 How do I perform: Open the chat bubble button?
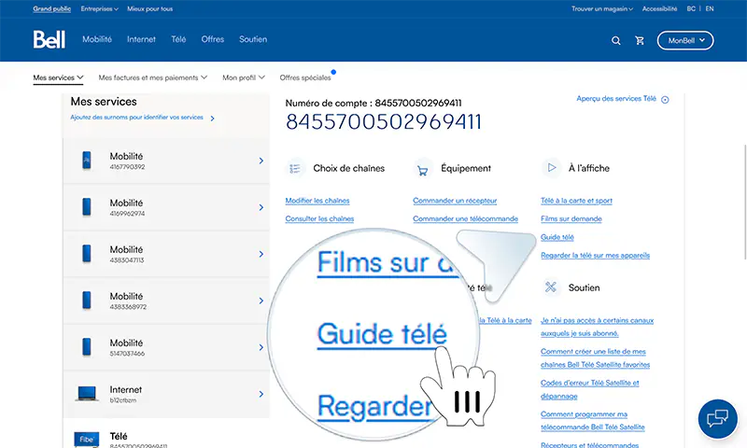pos(717,419)
